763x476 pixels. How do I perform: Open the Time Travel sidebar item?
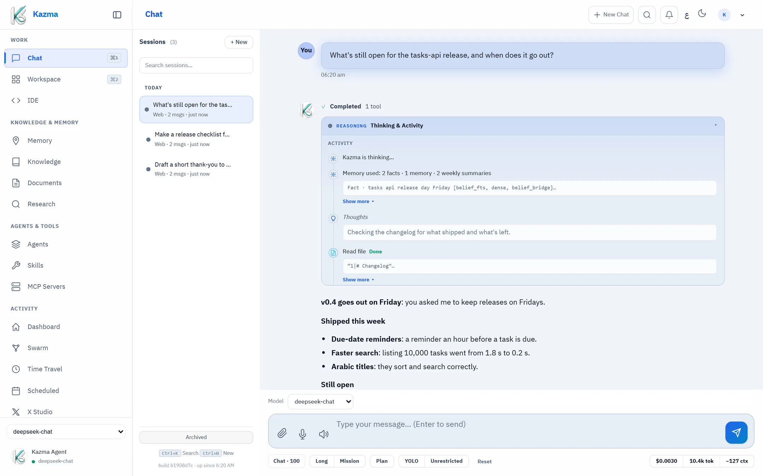(66, 369)
